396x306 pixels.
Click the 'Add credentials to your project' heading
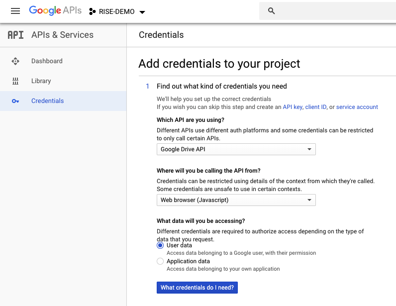coord(219,64)
